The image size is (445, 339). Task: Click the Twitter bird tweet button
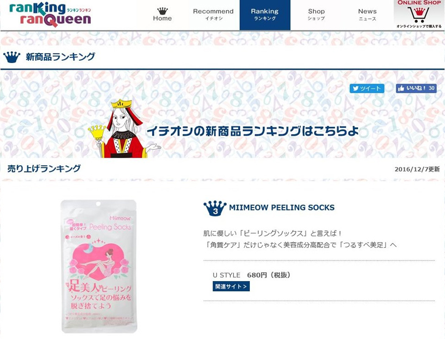(x=367, y=89)
